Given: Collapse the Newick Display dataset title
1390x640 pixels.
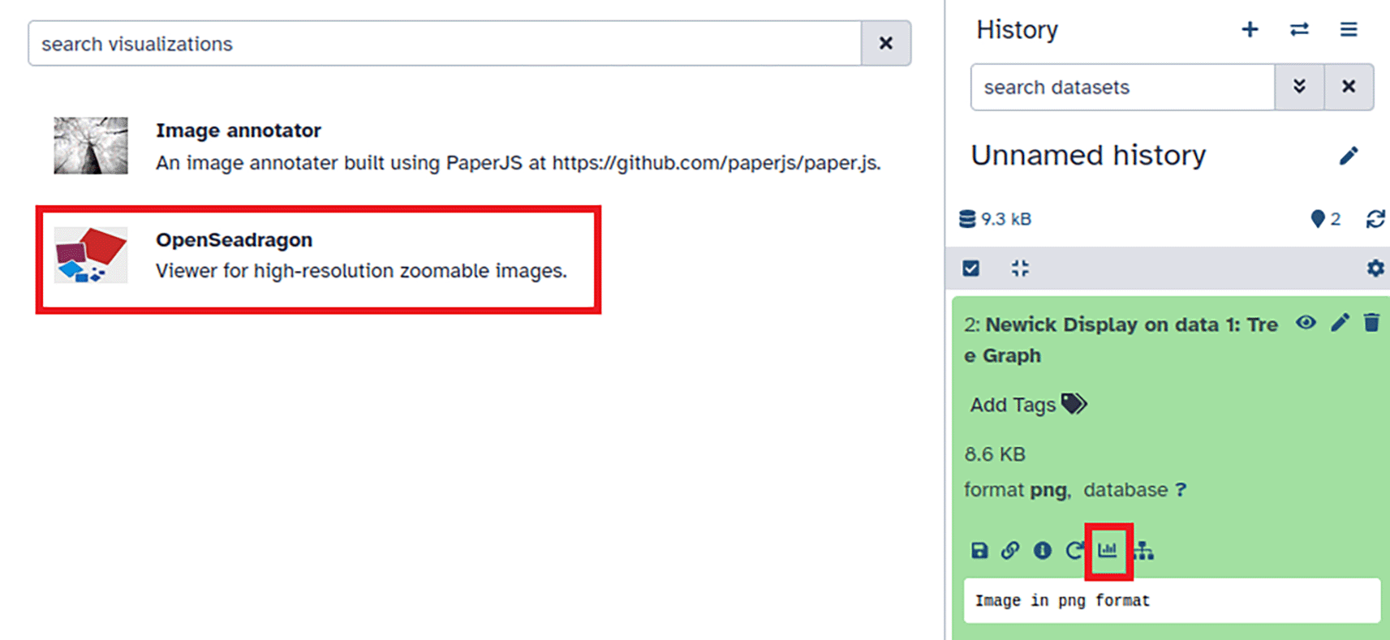Looking at the screenshot, I should [x=1121, y=340].
